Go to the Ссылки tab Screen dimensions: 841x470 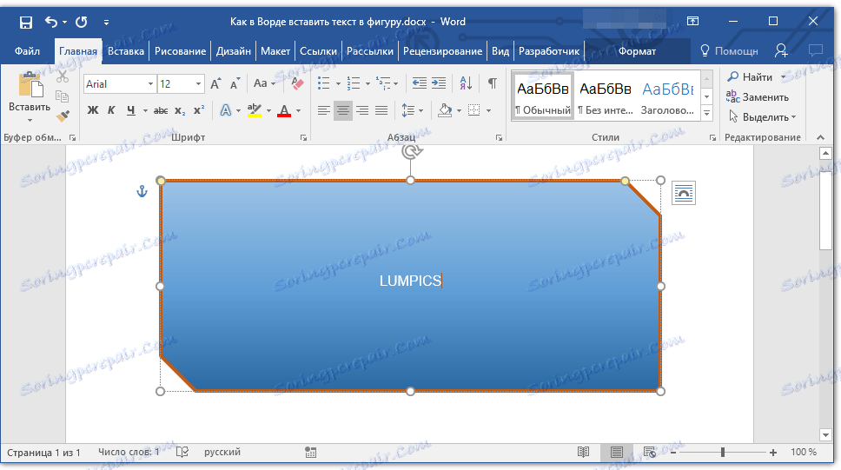[x=318, y=51]
